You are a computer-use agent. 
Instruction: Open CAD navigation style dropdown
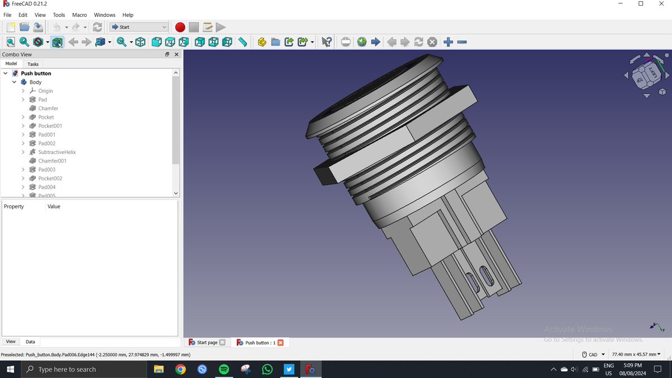pos(594,354)
